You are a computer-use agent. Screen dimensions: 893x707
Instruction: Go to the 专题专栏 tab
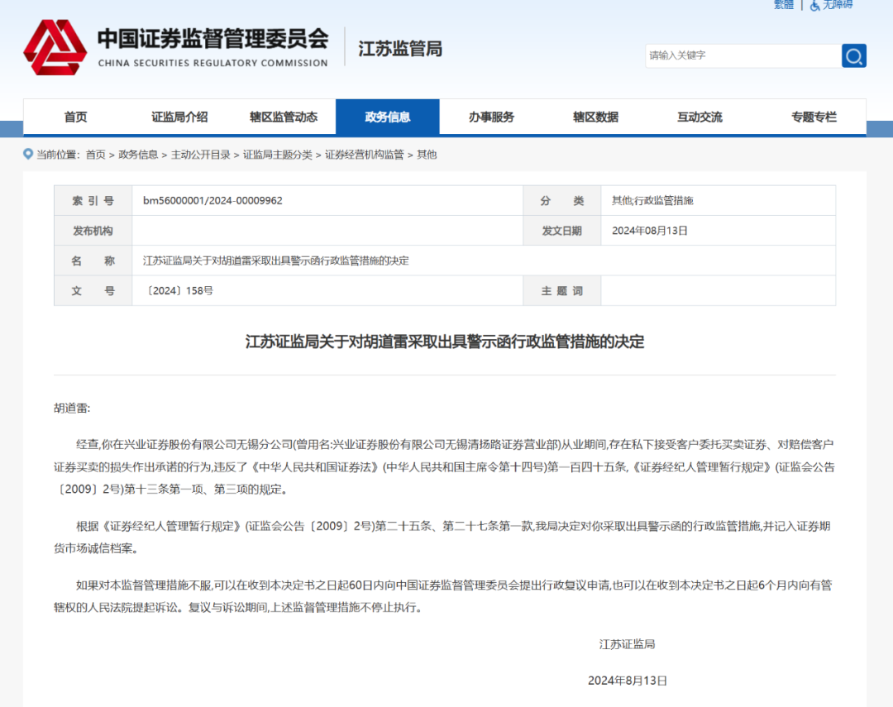(x=814, y=117)
